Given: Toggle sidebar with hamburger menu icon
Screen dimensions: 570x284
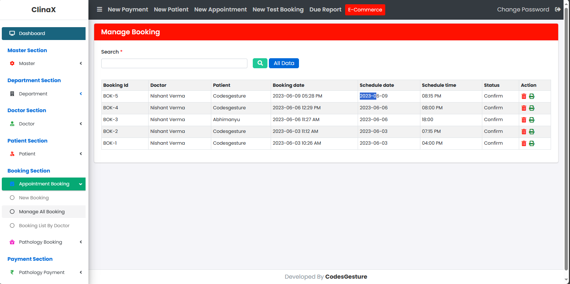Looking at the screenshot, I should [100, 10].
